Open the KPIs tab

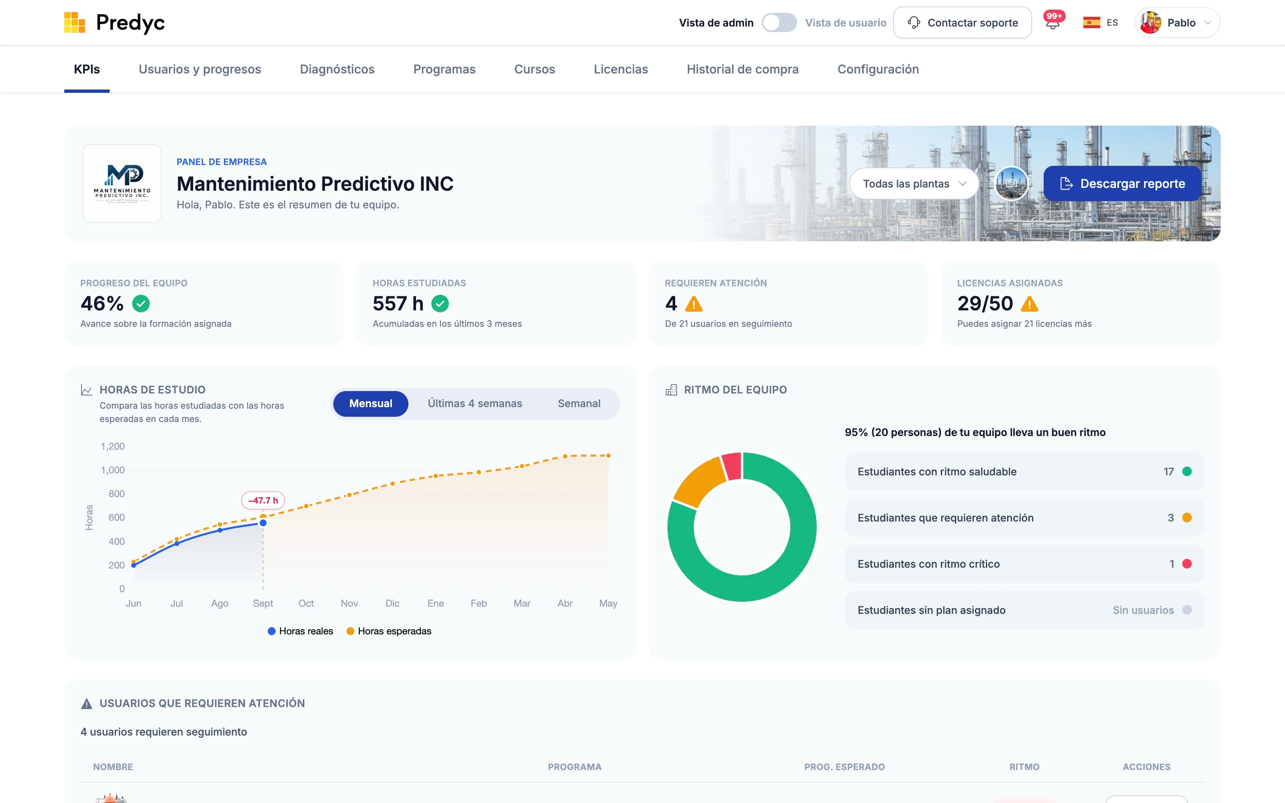[87, 69]
